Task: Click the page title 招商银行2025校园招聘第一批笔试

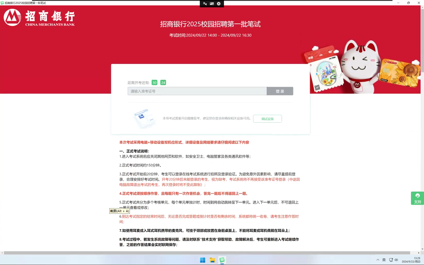Action: [x=210, y=24]
